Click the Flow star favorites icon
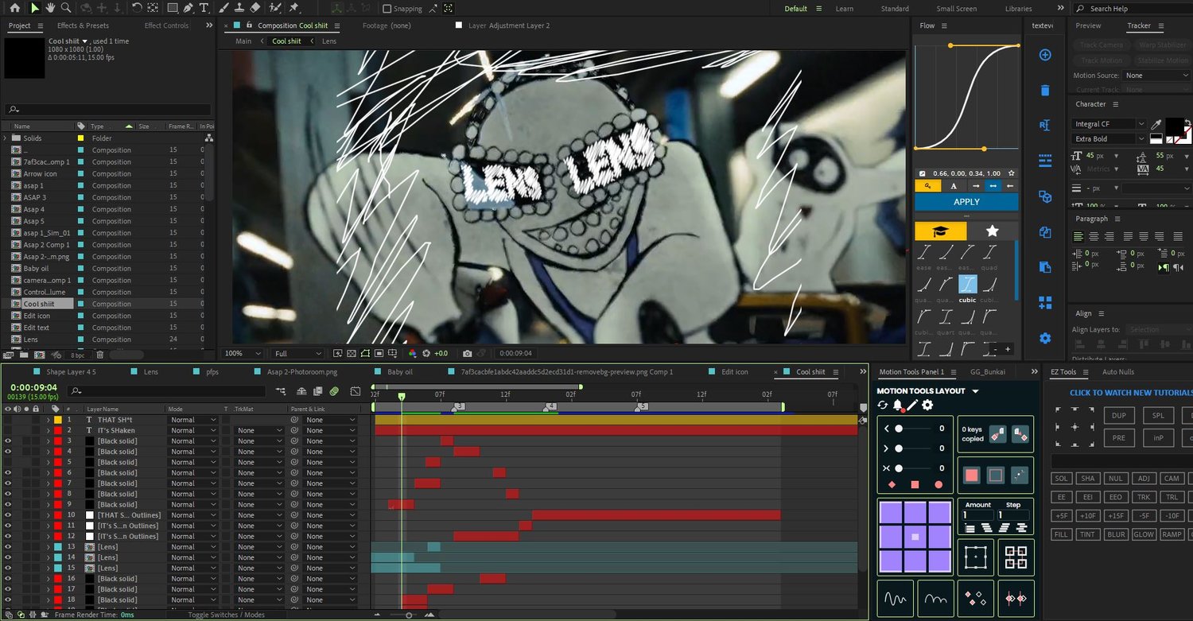Screen dimensions: 1193x621 [x=993, y=231]
